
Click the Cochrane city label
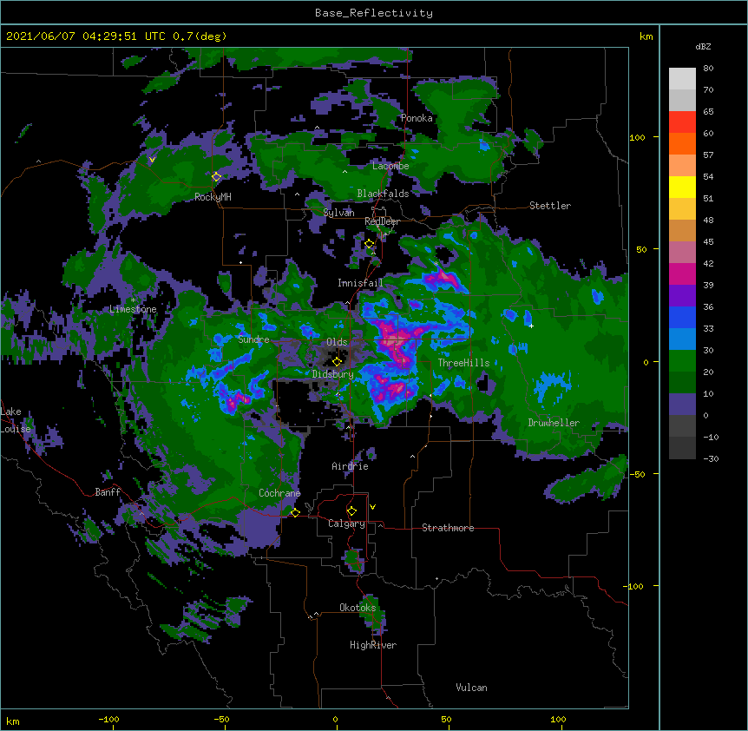(279, 493)
